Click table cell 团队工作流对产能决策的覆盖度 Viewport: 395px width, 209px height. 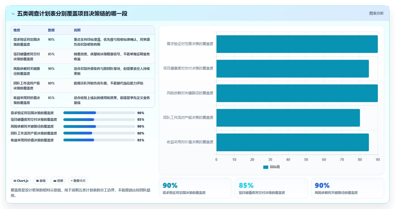point(28,86)
